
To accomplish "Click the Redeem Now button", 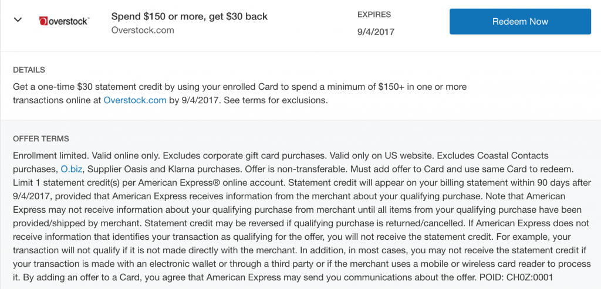I will [x=520, y=22].
